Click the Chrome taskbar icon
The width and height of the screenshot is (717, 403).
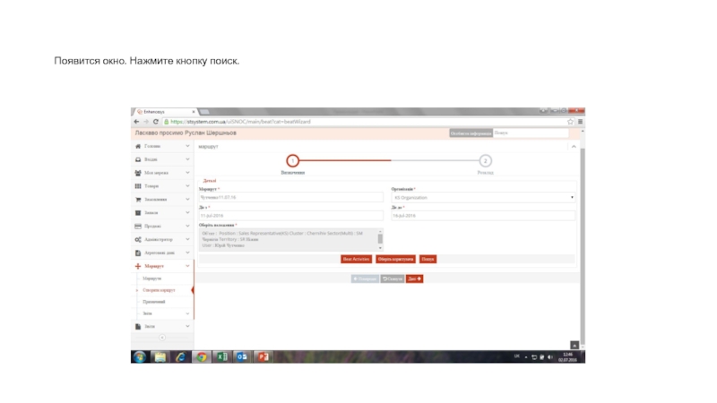pos(201,356)
